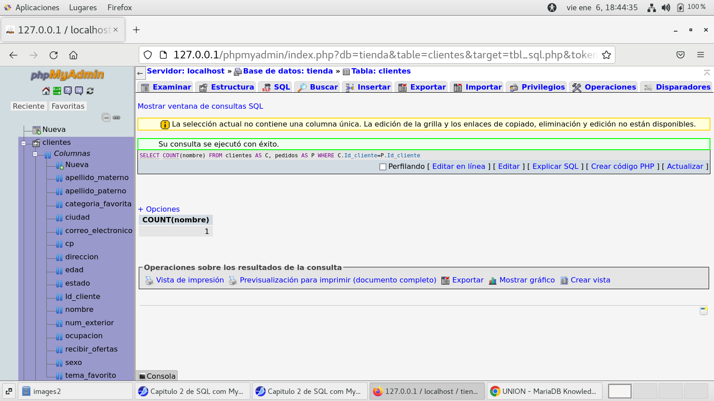
Task: Click the Crear código PHP link
Action: 622,167
